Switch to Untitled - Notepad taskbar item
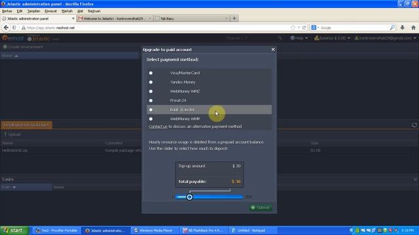The height and width of the screenshot is (235, 419). tap(252, 230)
